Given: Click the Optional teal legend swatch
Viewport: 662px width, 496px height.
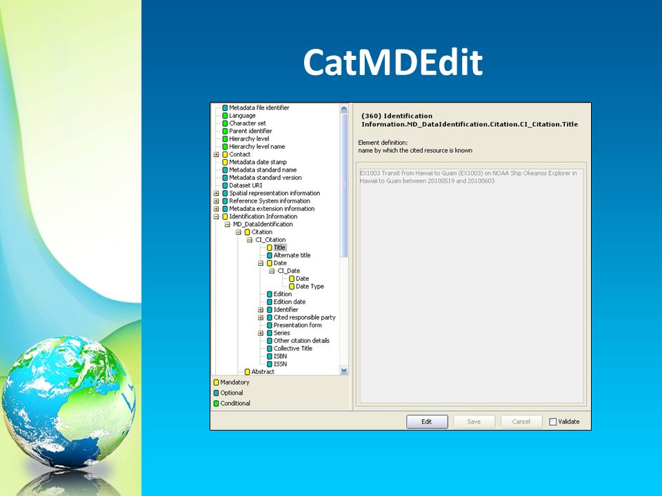Looking at the screenshot, I should click(216, 393).
